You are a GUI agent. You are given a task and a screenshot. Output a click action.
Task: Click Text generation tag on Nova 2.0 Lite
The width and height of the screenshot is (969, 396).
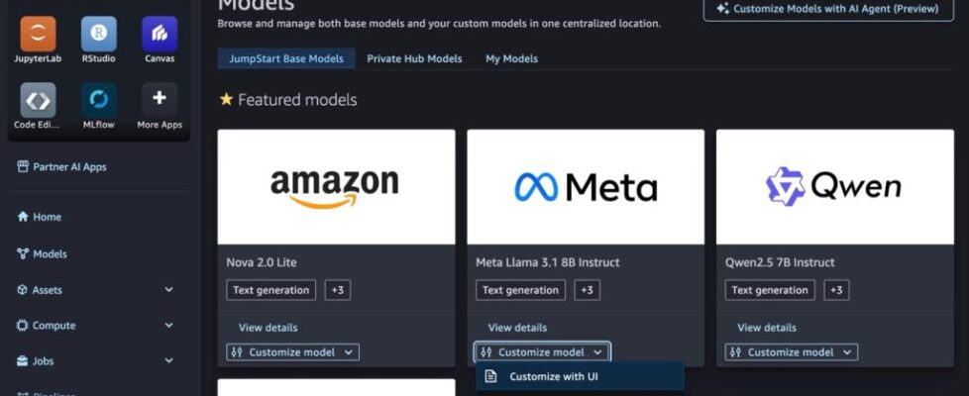tap(271, 290)
